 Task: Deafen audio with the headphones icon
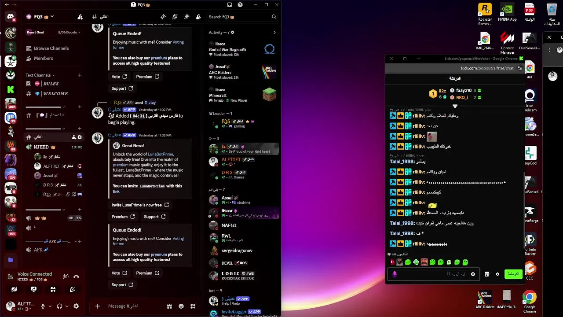pyautogui.click(x=59, y=306)
